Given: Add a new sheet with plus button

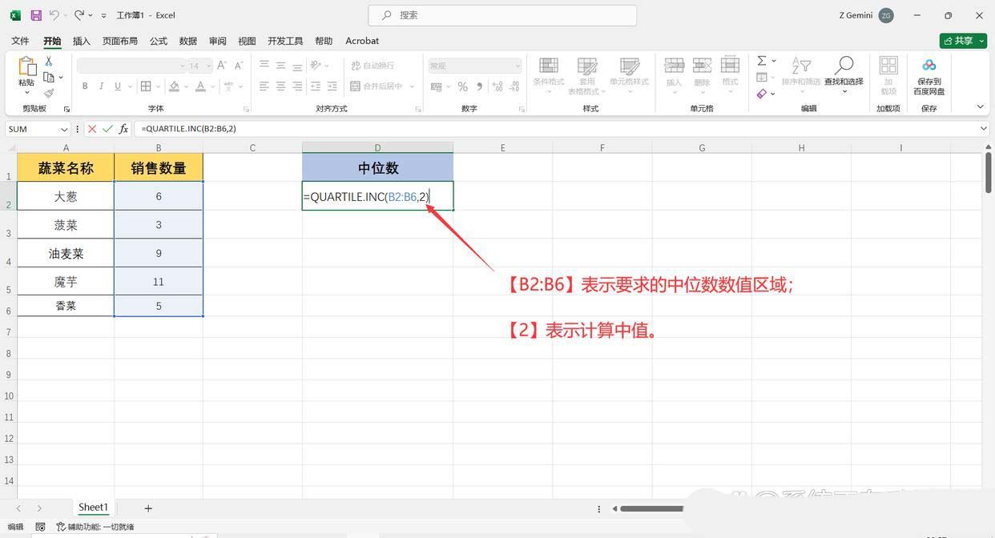Looking at the screenshot, I should click(148, 508).
